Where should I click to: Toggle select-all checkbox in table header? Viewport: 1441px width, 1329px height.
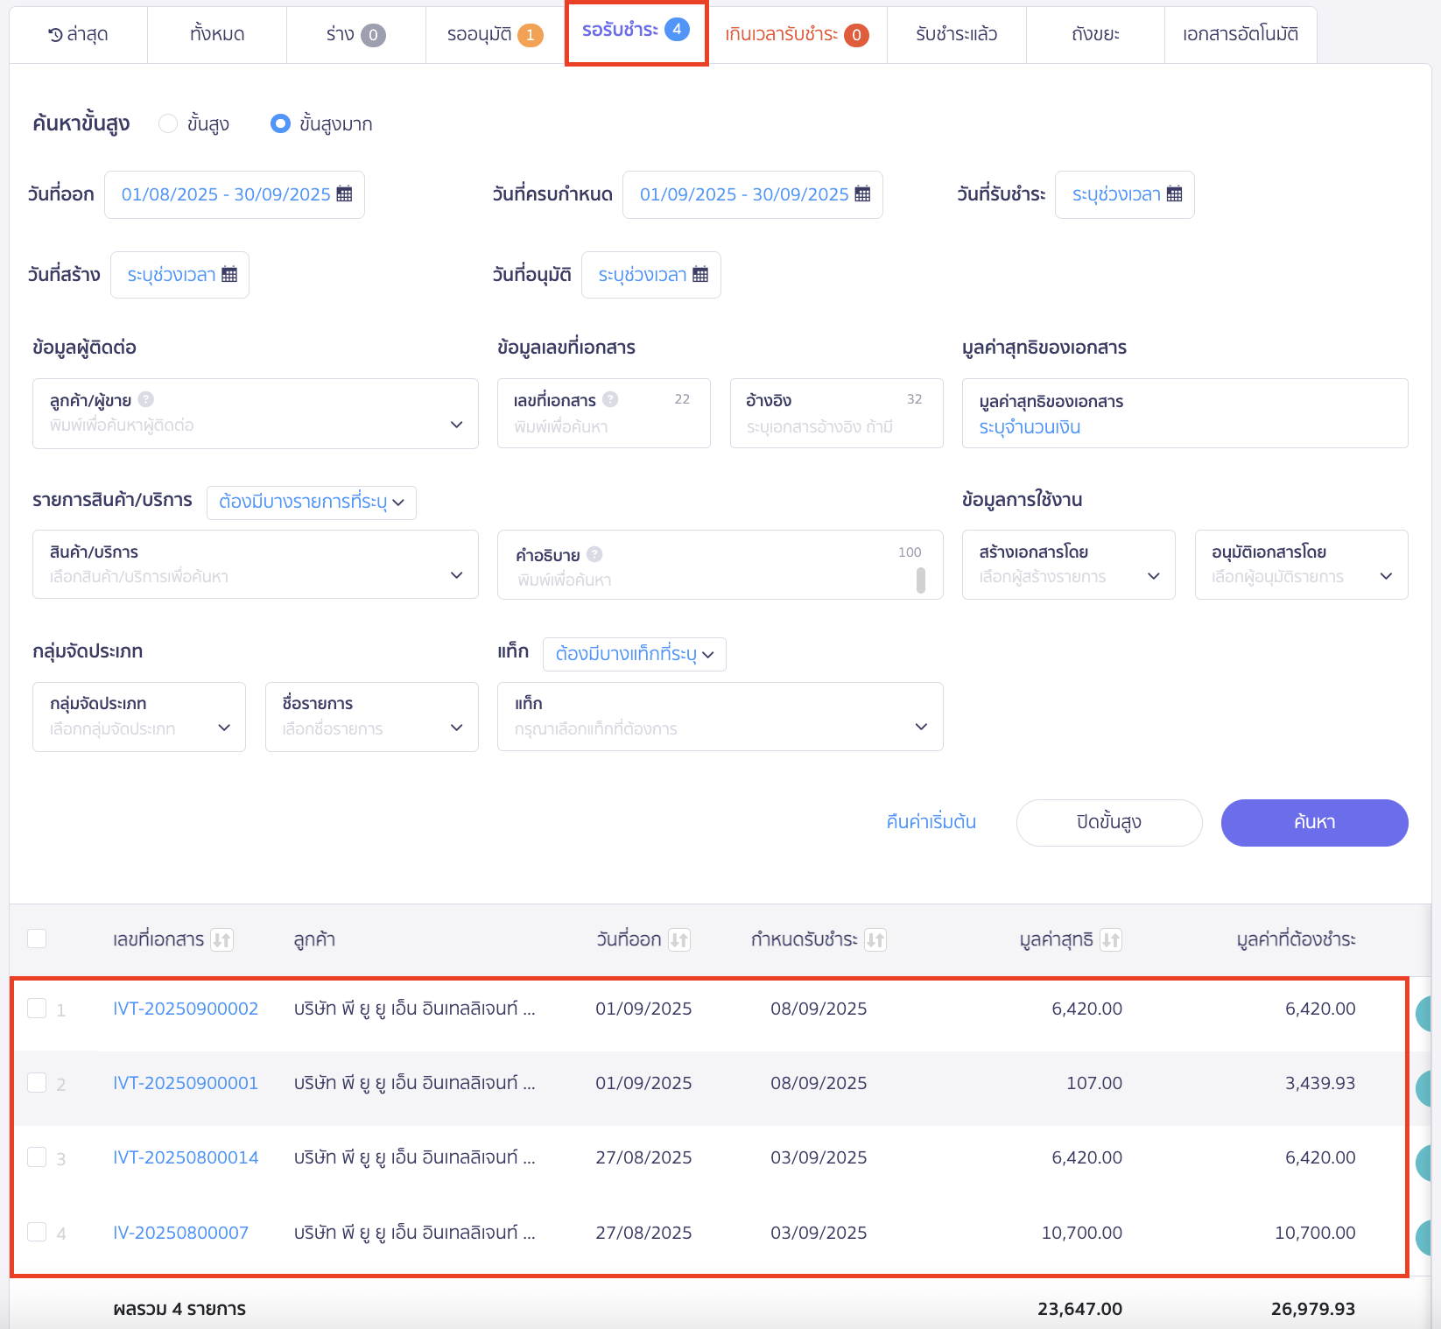point(37,939)
